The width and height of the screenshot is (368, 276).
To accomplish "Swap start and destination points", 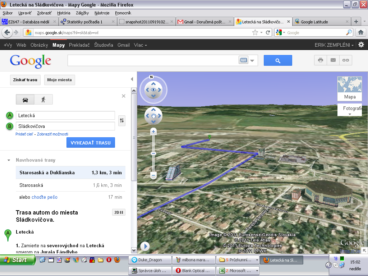I will tap(122, 121).
